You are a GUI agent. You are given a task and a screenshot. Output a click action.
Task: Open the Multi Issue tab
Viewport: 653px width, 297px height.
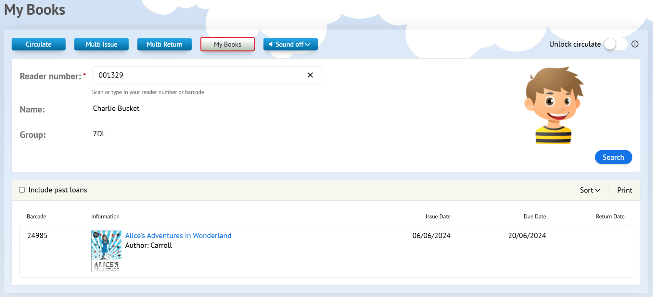click(x=101, y=44)
